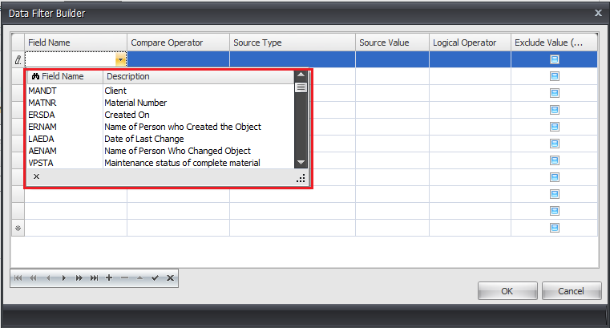Click the Cancel button
The image size is (610, 328).
tap(572, 291)
